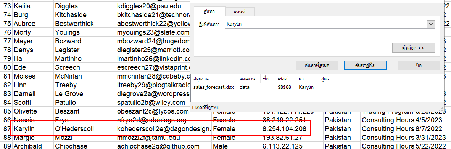
Task: Click ค้นหาทั้งหมด (Find All) button
Action: [317, 66]
